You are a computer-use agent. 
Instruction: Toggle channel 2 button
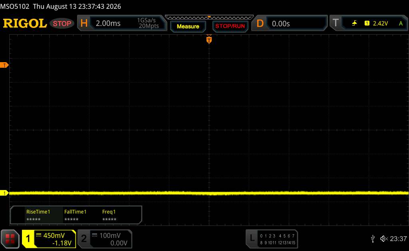[84, 239]
